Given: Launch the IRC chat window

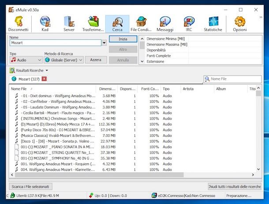Looking at the screenshot, I should point(189,24).
